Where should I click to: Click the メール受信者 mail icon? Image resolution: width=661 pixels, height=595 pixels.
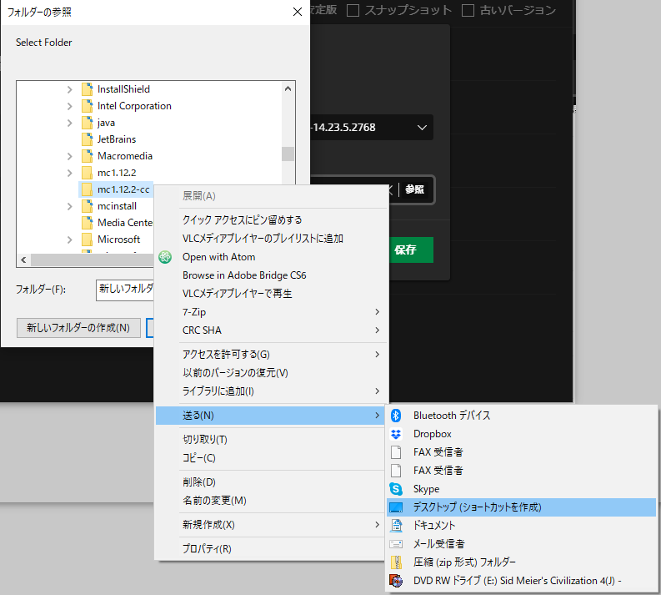(396, 544)
